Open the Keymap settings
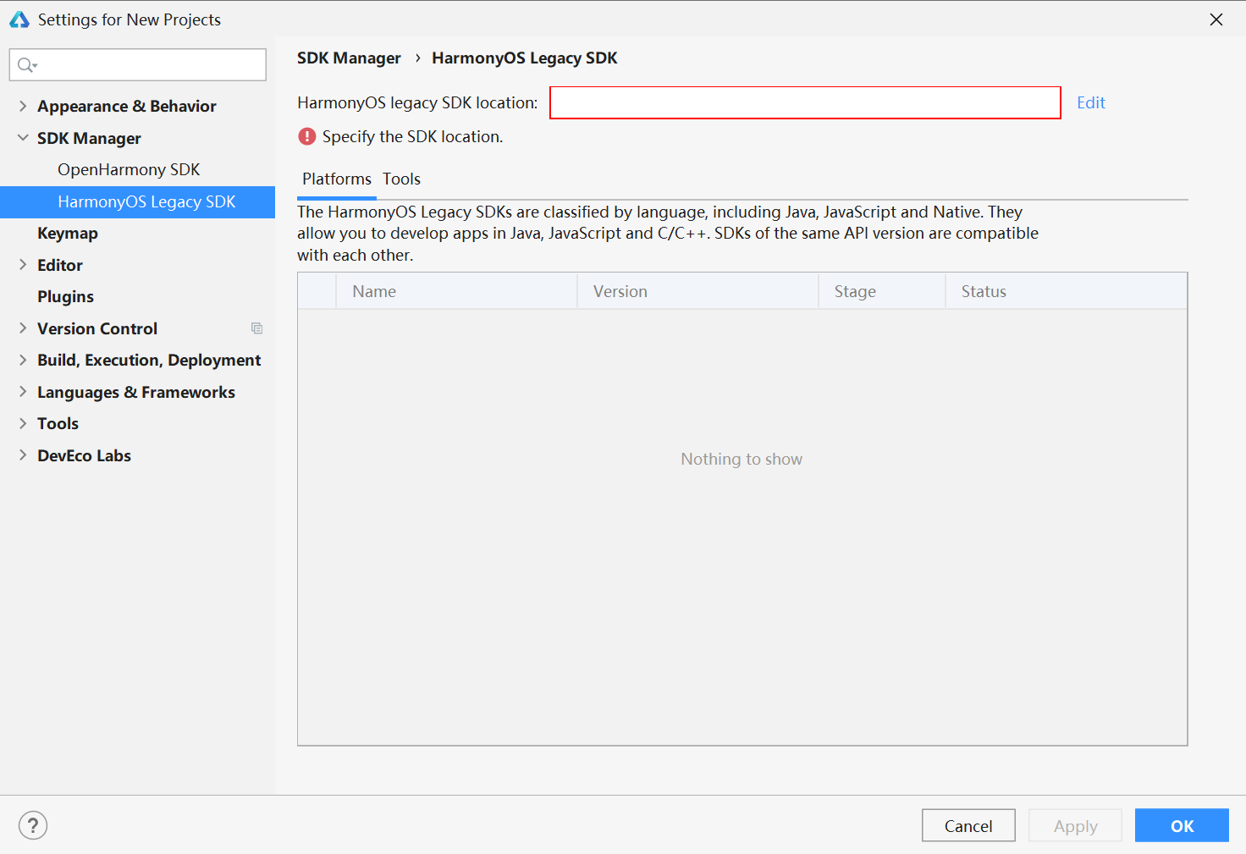 point(68,233)
